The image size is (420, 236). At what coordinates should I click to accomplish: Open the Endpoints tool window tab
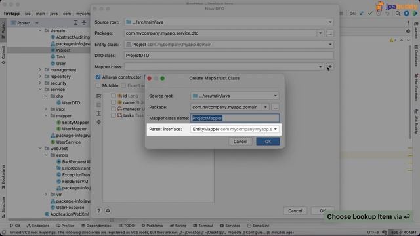38,226
